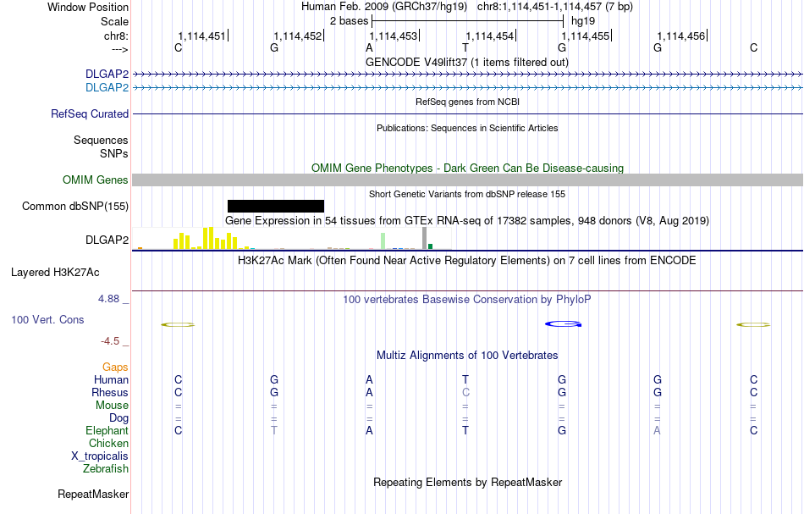Click the Elephant species label
This screenshot has height=514, width=804.
[107, 430]
